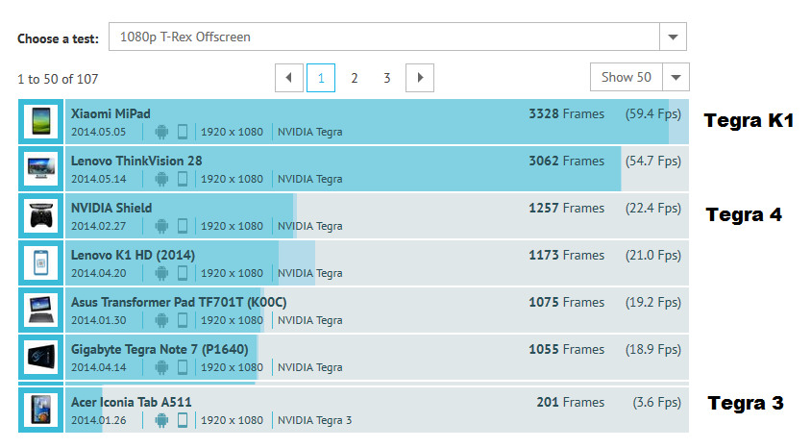The width and height of the screenshot is (811, 448).
Task: Click the tablet icon in Lenovo K1 HD row
Action: pos(182,273)
